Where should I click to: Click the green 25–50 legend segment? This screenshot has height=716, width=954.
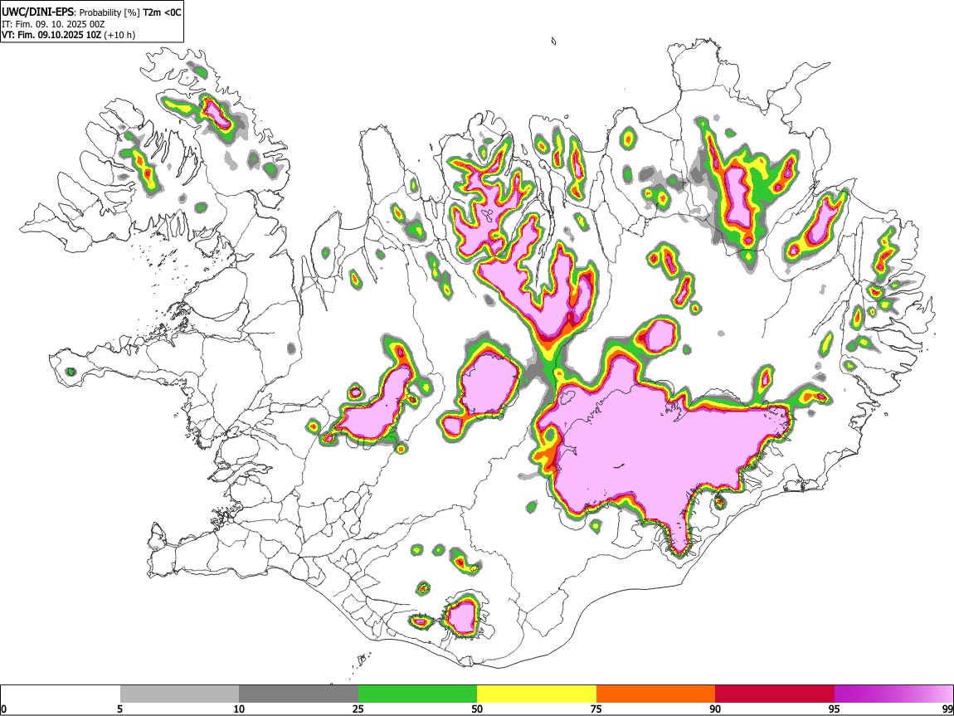pos(417,694)
